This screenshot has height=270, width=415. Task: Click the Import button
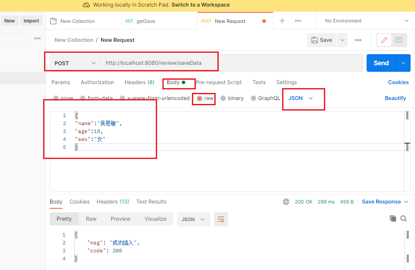tap(31, 21)
